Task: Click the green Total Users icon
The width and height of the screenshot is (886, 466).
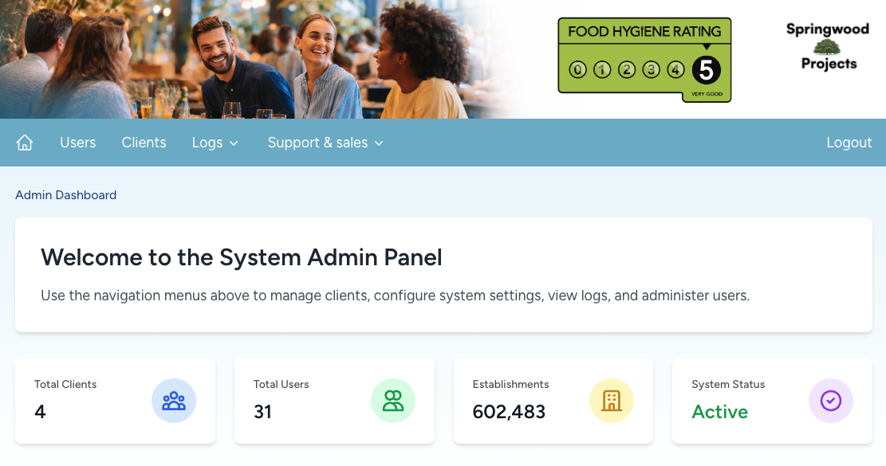Action: click(393, 401)
